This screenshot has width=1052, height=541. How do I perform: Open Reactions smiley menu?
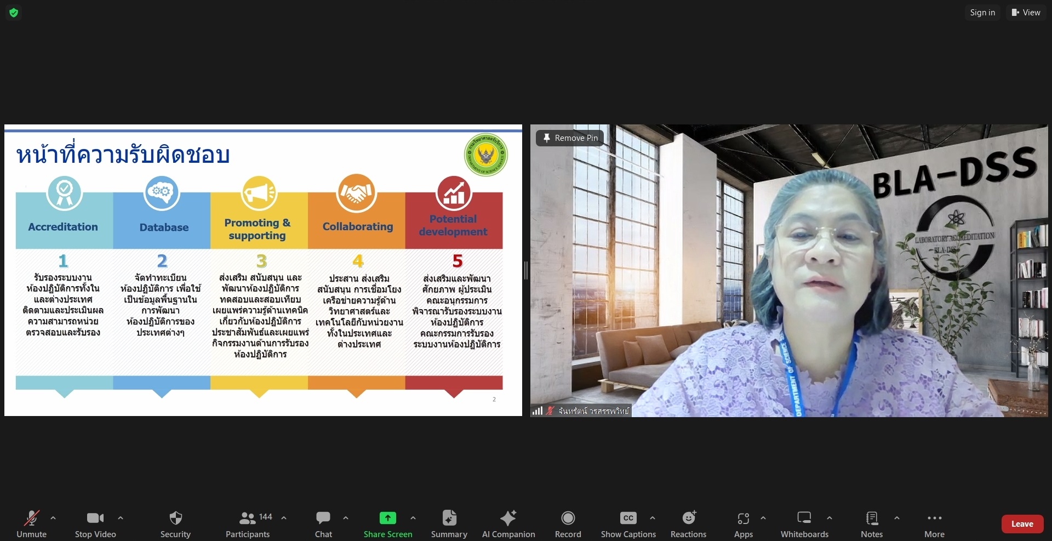point(689,524)
